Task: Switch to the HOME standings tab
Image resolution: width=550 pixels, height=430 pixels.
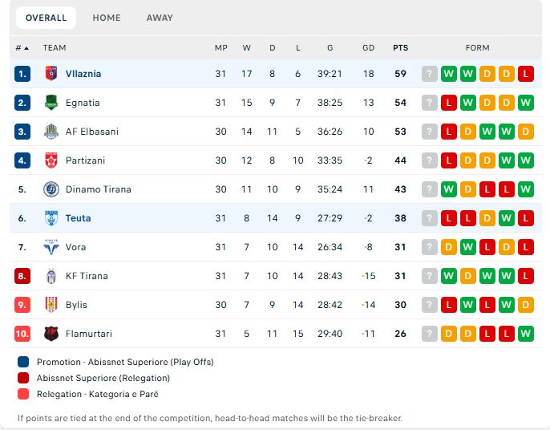Action: [x=107, y=18]
